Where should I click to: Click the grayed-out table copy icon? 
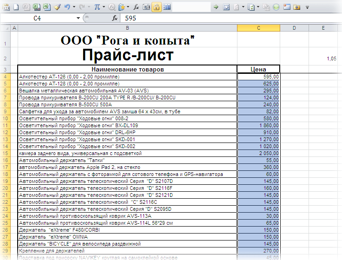click(266, 7)
